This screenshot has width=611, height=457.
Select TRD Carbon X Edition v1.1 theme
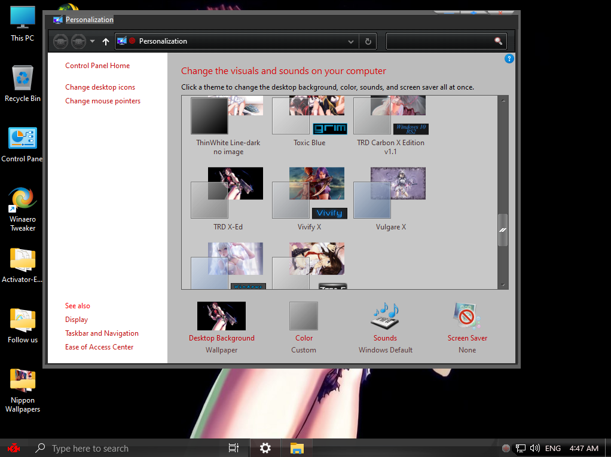click(x=390, y=125)
